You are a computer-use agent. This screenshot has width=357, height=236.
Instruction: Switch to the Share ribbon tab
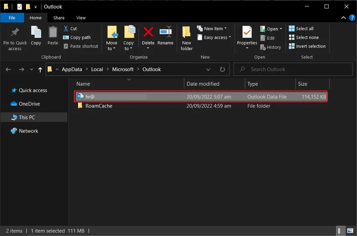click(59, 18)
